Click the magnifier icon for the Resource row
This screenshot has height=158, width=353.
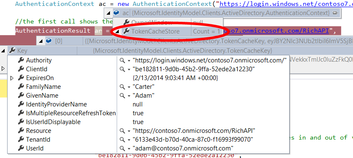click(122, 131)
